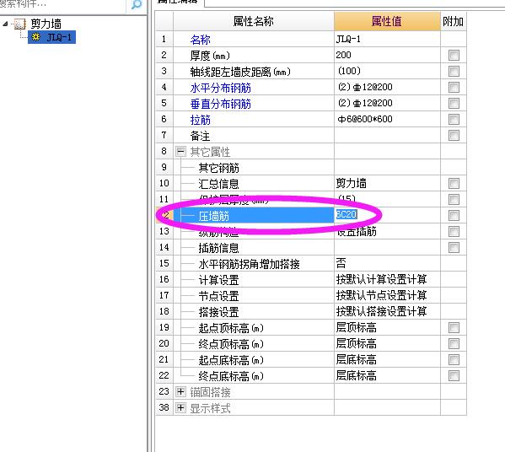Click 按默认节点设置计算 value
Screen dimensions: 505x452
(x=387, y=295)
